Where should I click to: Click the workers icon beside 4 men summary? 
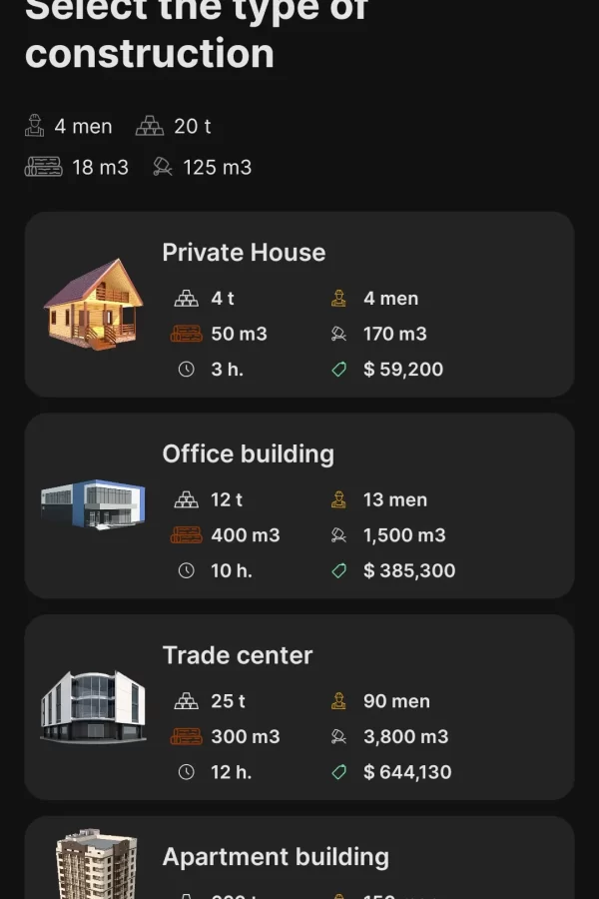point(35,126)
